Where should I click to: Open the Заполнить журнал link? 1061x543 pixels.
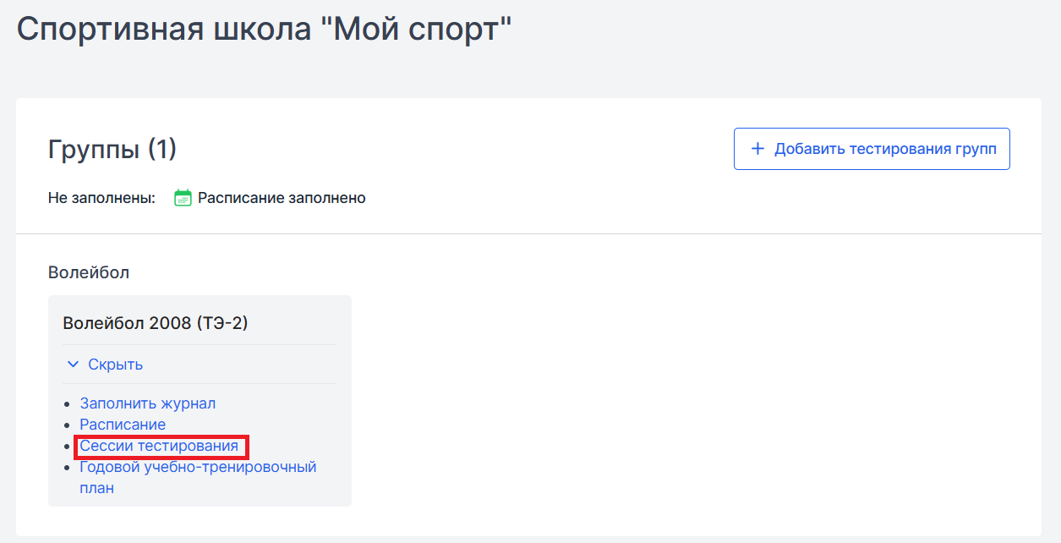tap(148, 403)
